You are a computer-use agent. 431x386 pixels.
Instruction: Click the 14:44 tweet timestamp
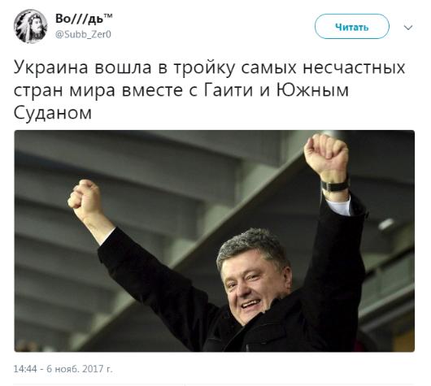25,369
